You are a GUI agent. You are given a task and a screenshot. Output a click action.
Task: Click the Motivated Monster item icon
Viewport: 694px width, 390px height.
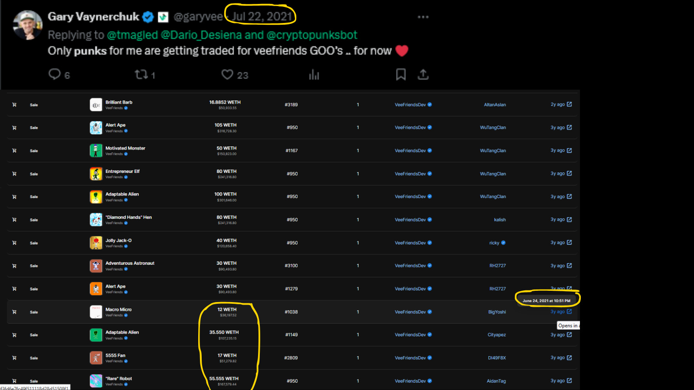(x=96, y=151)
